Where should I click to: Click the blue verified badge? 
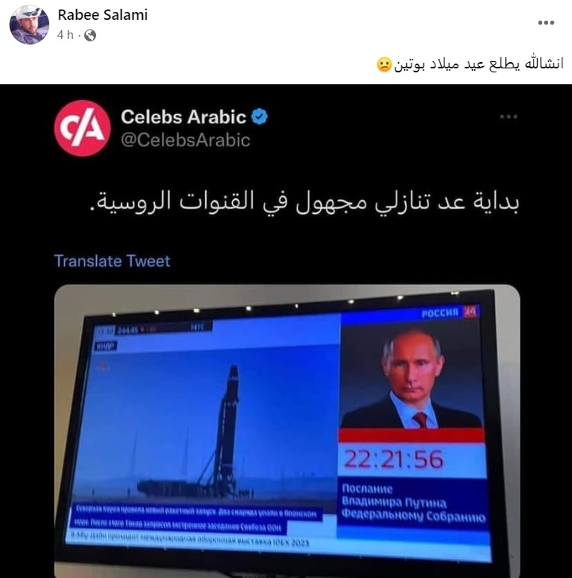tap(259, 117)
